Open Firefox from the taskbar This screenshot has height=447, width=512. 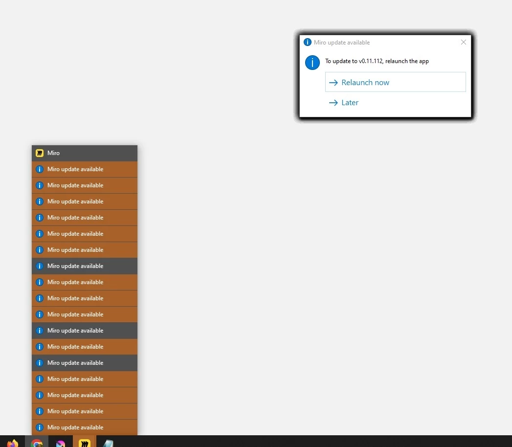click(x=12, y=443)
